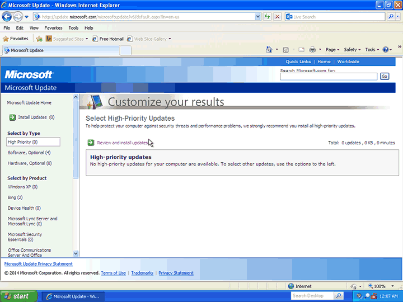The height and width of the screenshot is (302, 403).
Task: Select Microsoft Lync Server and Lync (0)
Action: point(32,221)
